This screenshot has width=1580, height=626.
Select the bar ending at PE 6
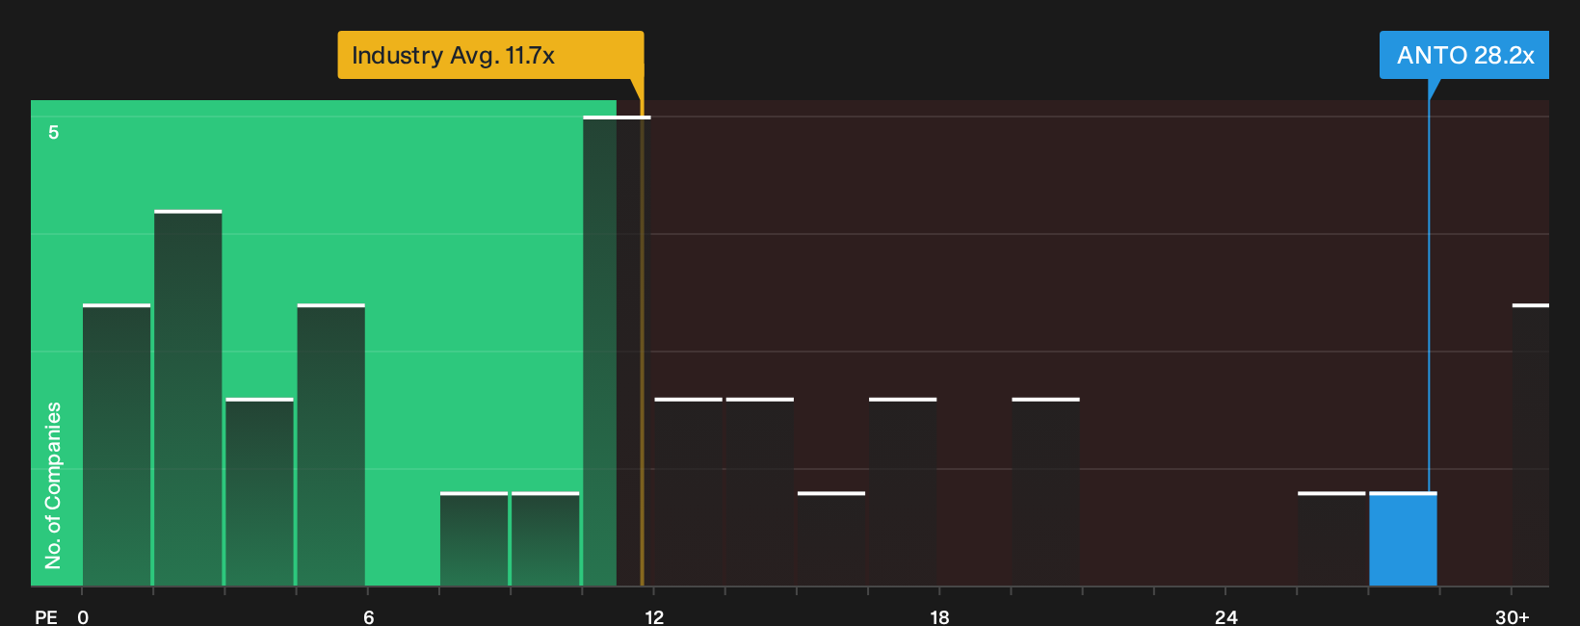click(x=331, y=445)
